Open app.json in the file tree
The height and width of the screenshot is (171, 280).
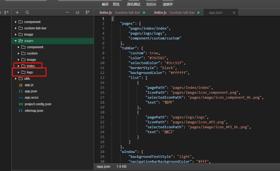(31, 91)
